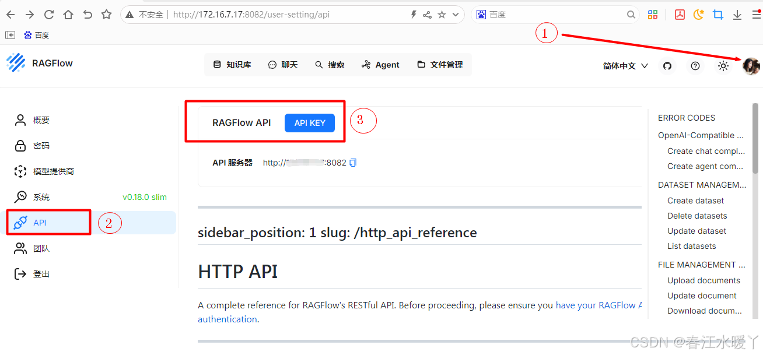
Task: Reload the page with refresh icon
Action: pyautogui.click(x=49, y=15)
